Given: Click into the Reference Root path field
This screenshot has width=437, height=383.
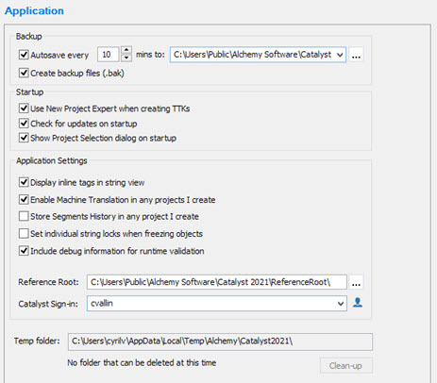Looking at the screenshot, I should pyautogui.click(x=217, y=282).
